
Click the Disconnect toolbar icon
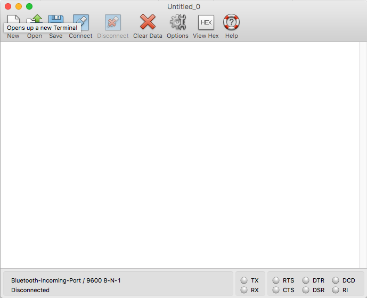tap(113, 23)
